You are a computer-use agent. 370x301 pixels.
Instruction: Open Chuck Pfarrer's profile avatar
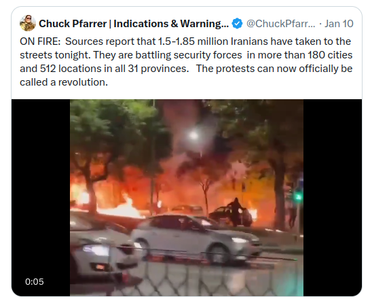tap(28, 23)
